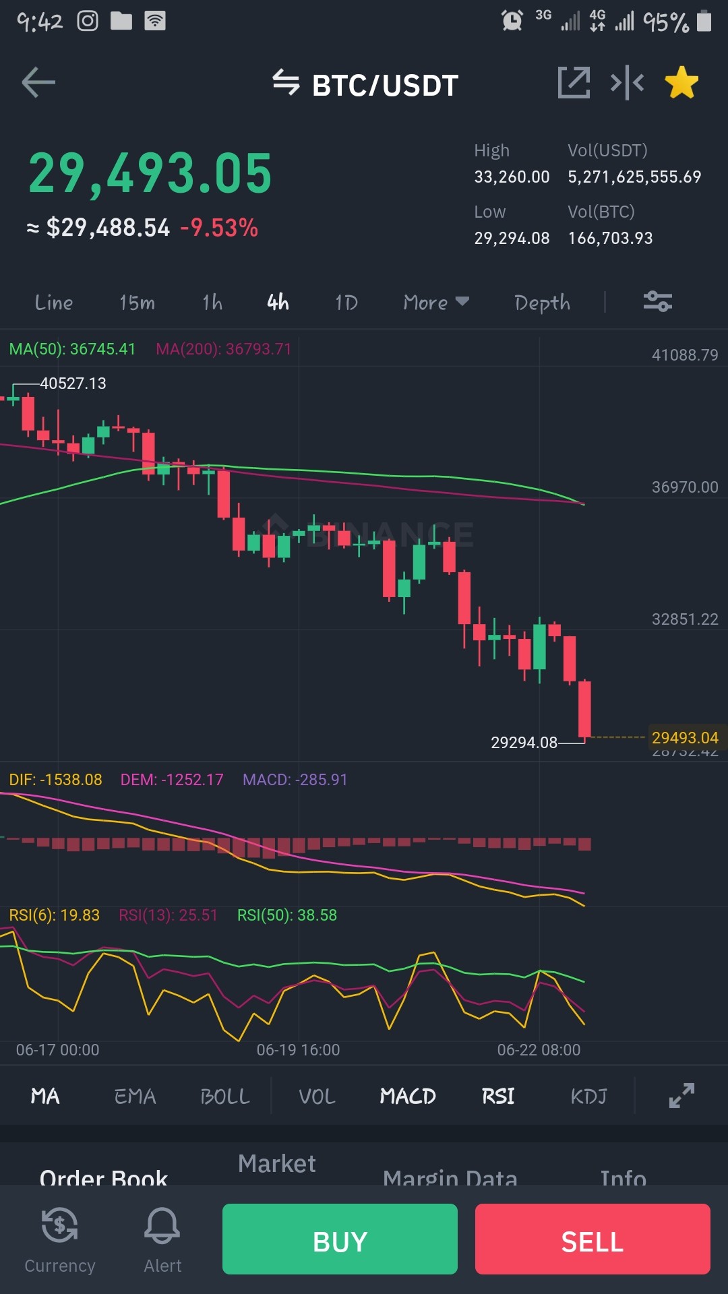Expand the More intervals dropdown
Image resolution: width=728 pixels, height=1294 pixels.
(x=436, y=303)
